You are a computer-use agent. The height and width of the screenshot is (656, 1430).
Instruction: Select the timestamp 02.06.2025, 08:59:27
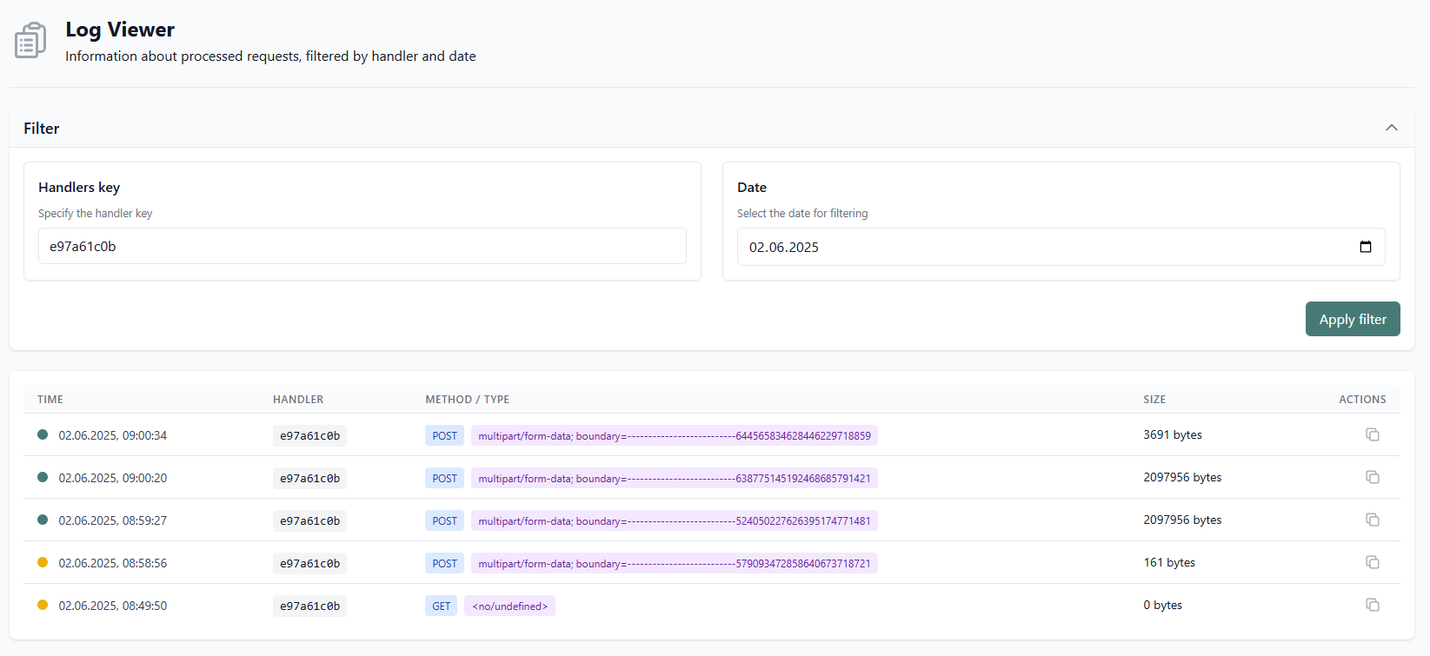click(x=113, y=520)
